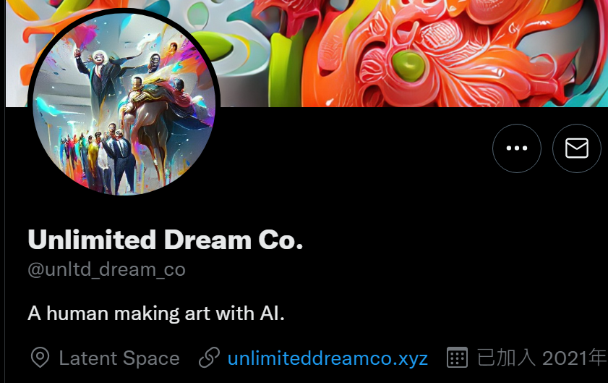Click the .xyz ending of the website link
This screenshot has width=608, height=383.
tap(410, 359)
